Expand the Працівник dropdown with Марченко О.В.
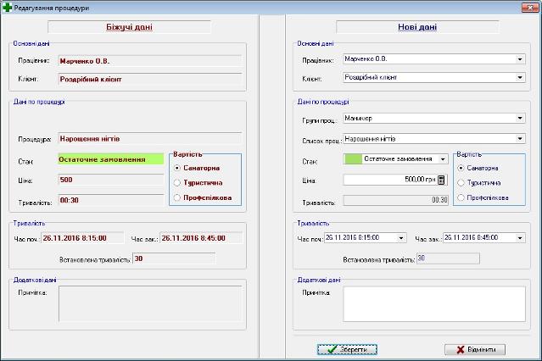The image size is (542, 361). [520, 59]
